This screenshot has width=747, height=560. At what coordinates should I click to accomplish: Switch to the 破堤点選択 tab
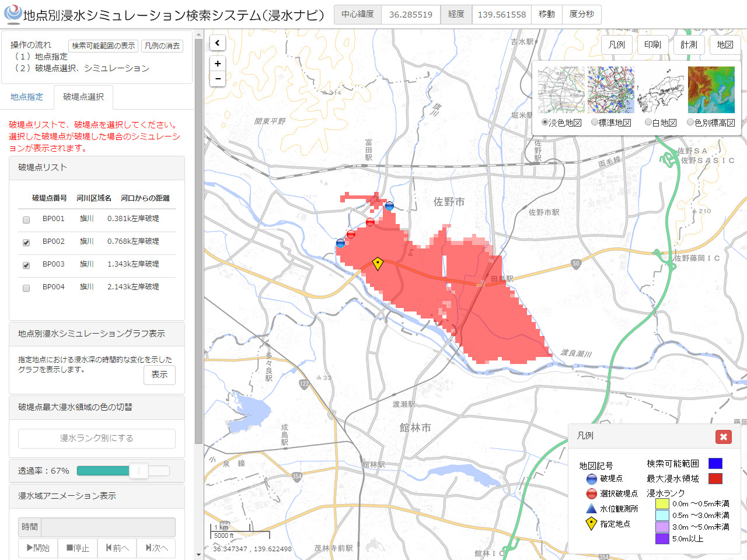[83, 97]
